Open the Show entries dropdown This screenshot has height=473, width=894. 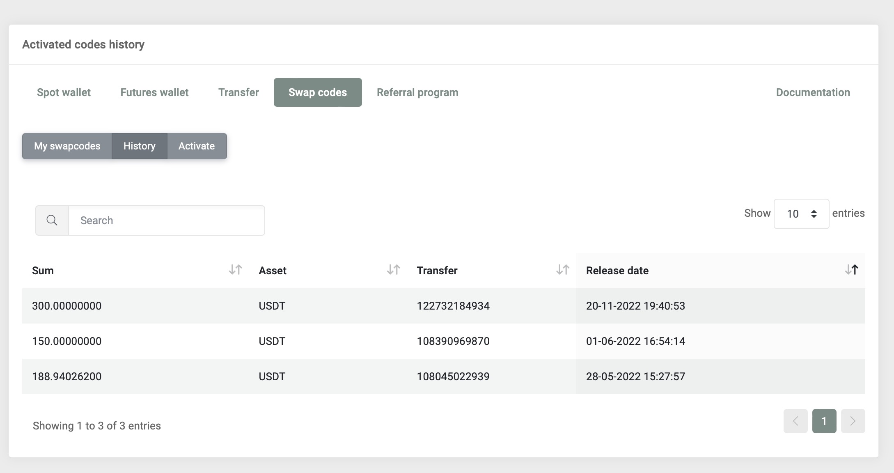point(801,214)
